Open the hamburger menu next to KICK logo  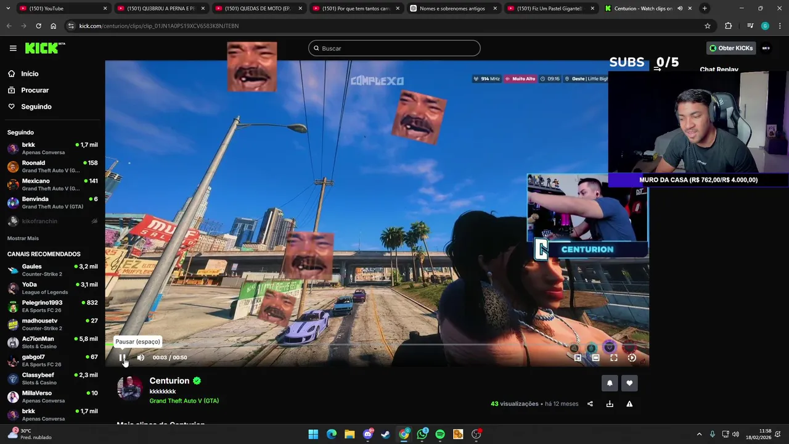[x=13, y=48]
